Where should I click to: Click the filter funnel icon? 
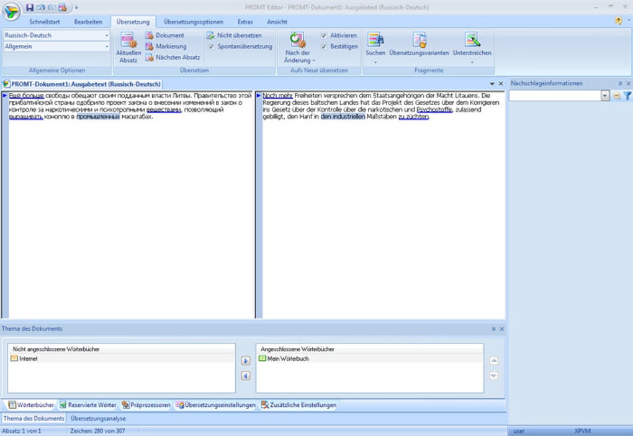coord(627,96)
